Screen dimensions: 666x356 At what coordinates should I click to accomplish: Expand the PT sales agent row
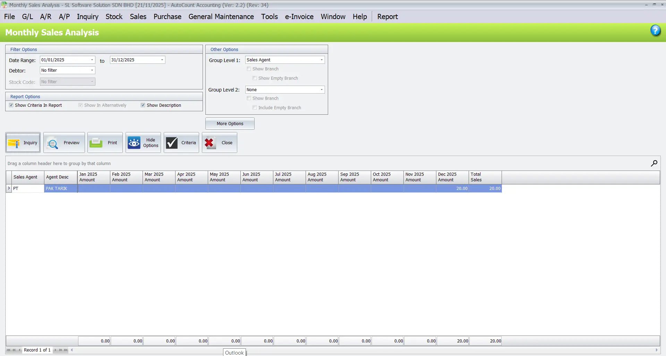tap(9, 188)
